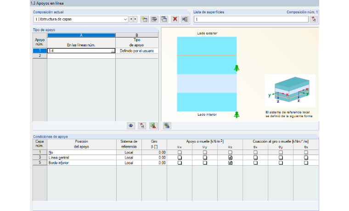Screen dimensions: 349x211
Task: Click the bottom cyan layer in diagram
Action: [x=207, y=102]
